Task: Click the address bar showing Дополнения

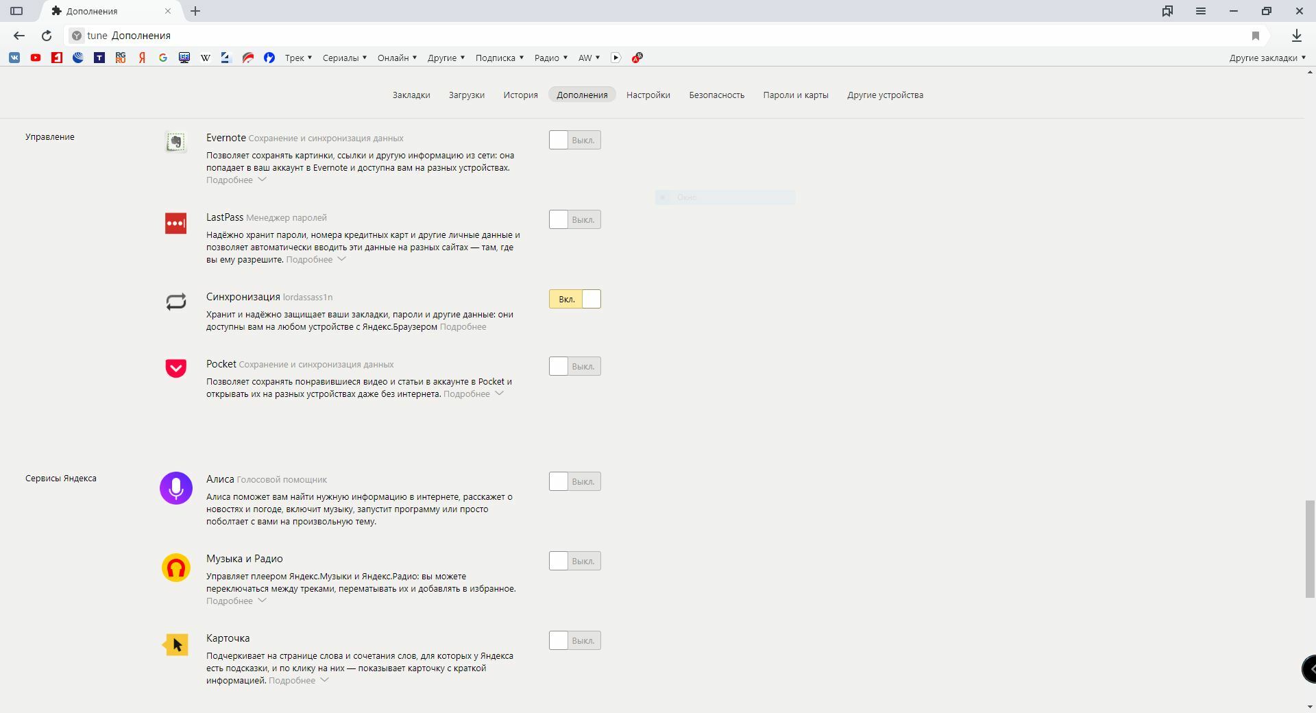Action: pyautogui.click(x=658, y=36)
